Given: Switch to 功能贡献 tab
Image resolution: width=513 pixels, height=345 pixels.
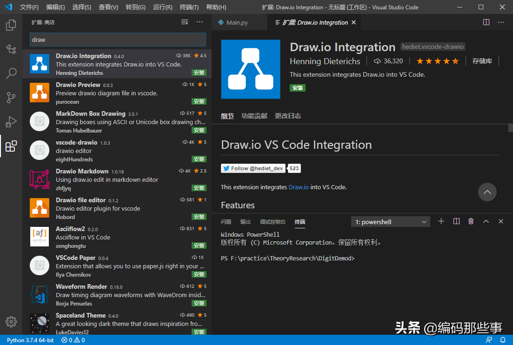Looking at the screenshot, I should click(254, 116).
